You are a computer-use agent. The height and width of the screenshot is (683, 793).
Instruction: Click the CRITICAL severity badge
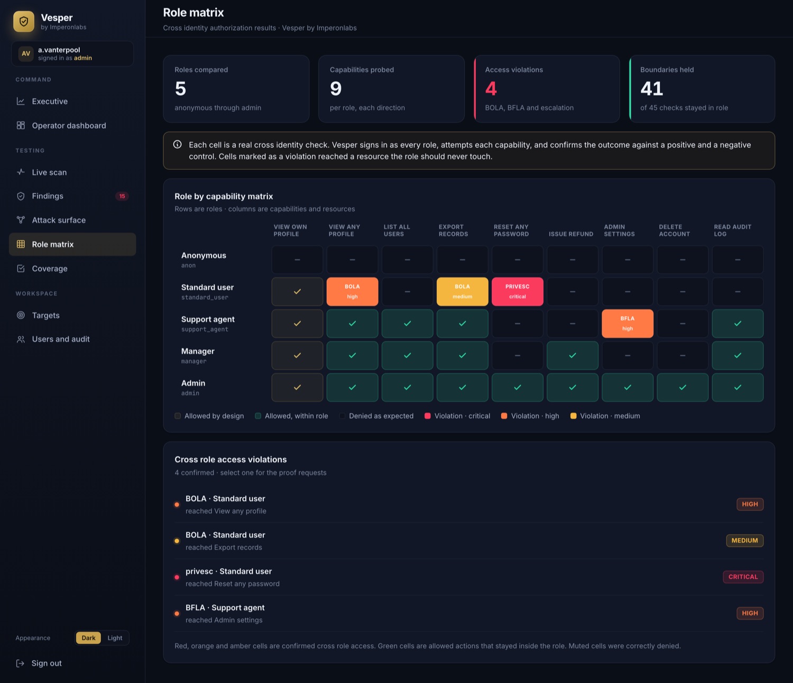pyautogui.click(x=743, y=577)
